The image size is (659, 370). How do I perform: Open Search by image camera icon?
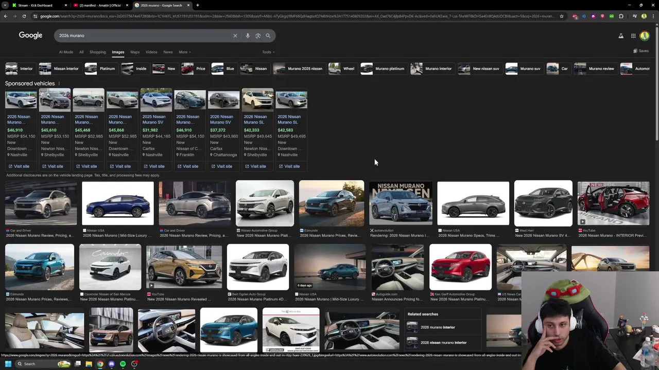point(258,35)
